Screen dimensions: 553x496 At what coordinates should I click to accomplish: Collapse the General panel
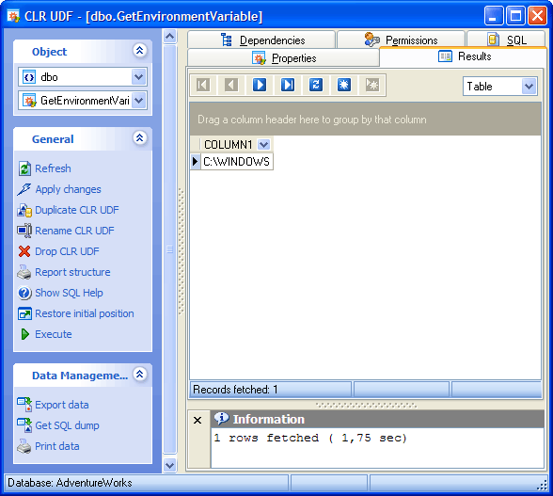(139, 138)
